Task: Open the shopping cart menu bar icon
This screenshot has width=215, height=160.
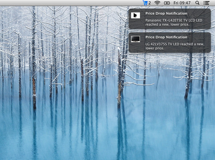Action: tap(145, 3)
